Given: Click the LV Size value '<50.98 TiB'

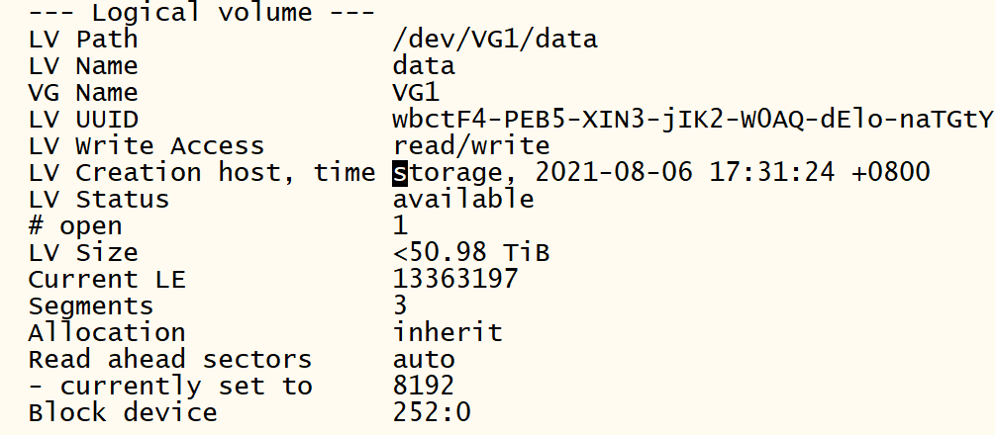Looking at the screenshot, I should click(471, 253).
